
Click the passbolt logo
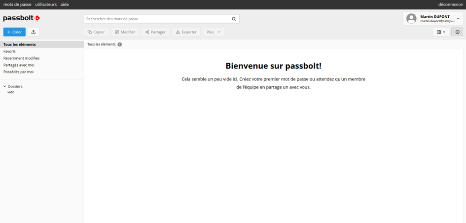[x=22, y=19]
